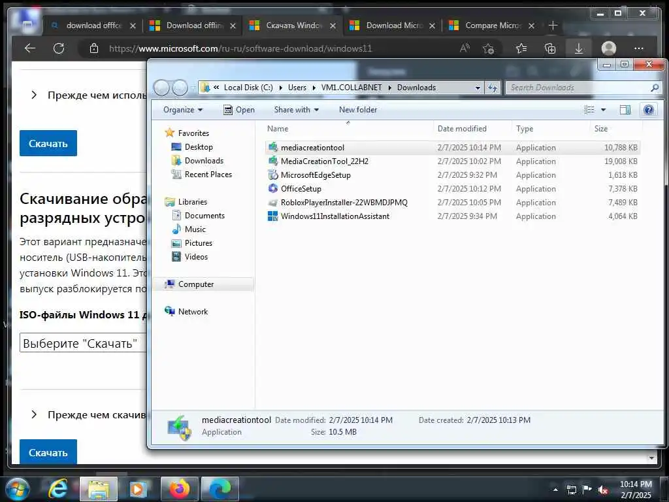Screen dimensions: 669x502
Task: Select the Windows11InstallationAssistant file icon
Action: [x=273, y=216]
